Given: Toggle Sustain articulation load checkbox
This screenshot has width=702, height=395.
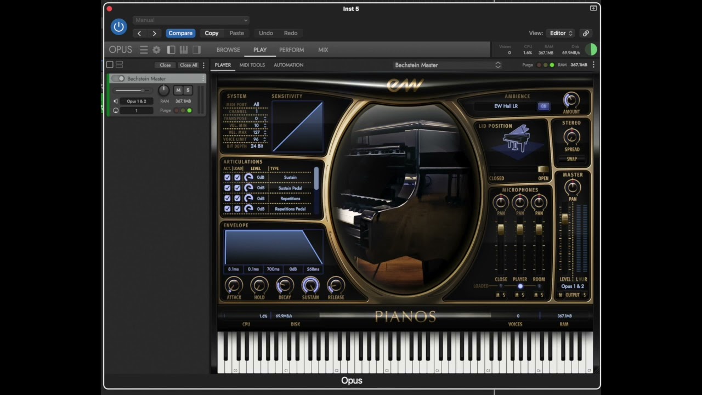Looking at the screenshot, I should click(237, 177).
